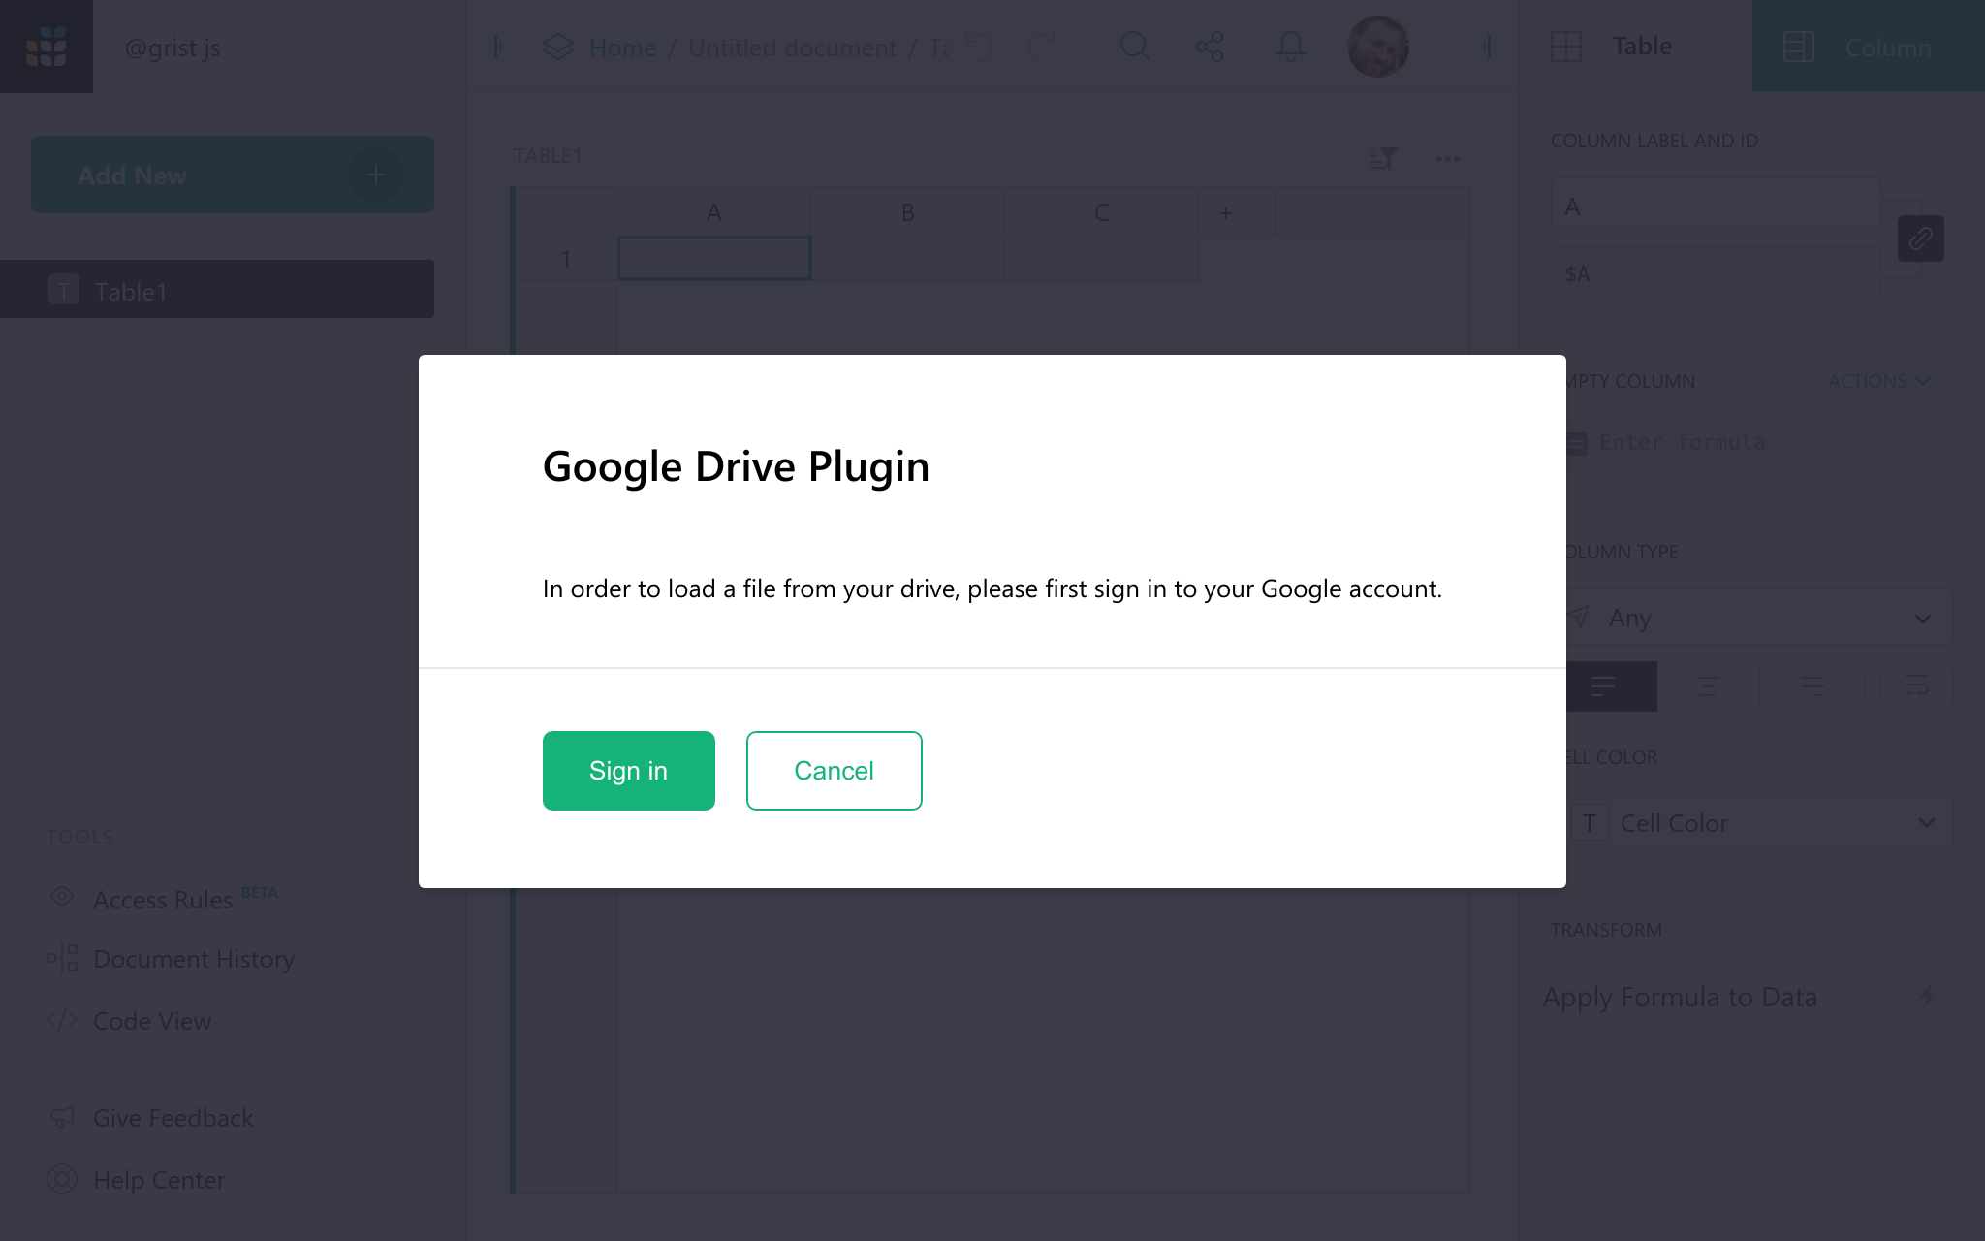
Task: Click the notifications bell icon
Action: pyautogui.click(x=1287, y=46)
